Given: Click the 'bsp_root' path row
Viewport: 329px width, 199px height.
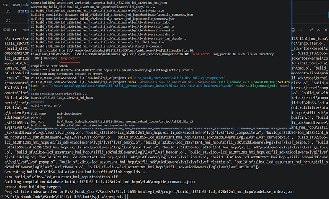Looking at the screenshot, I should coord(112,122).
